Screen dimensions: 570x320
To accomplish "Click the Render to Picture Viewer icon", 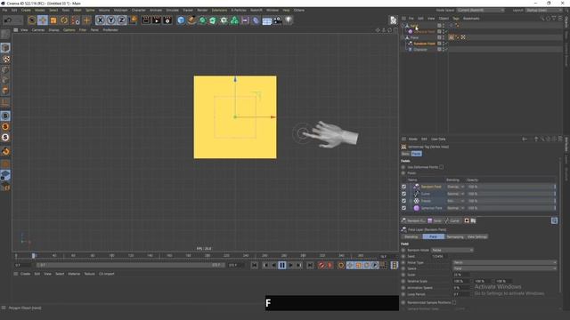I will pyautogui.click(x=157, y=20).
